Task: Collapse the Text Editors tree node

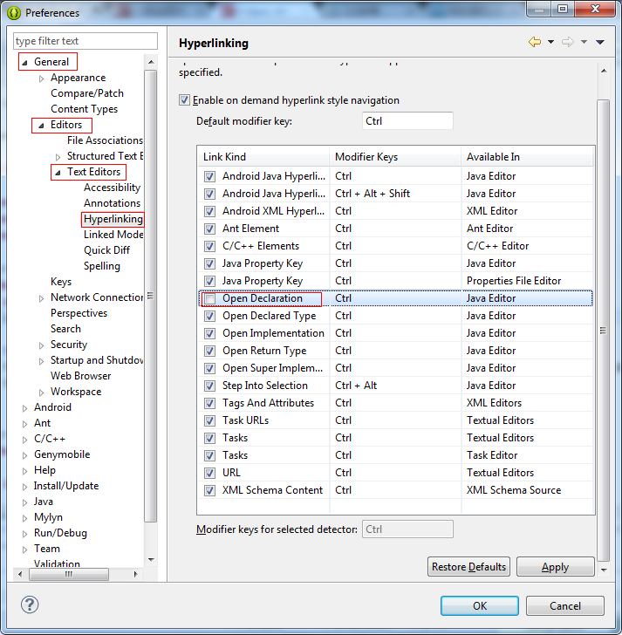Action: click(x=58, y=173)
